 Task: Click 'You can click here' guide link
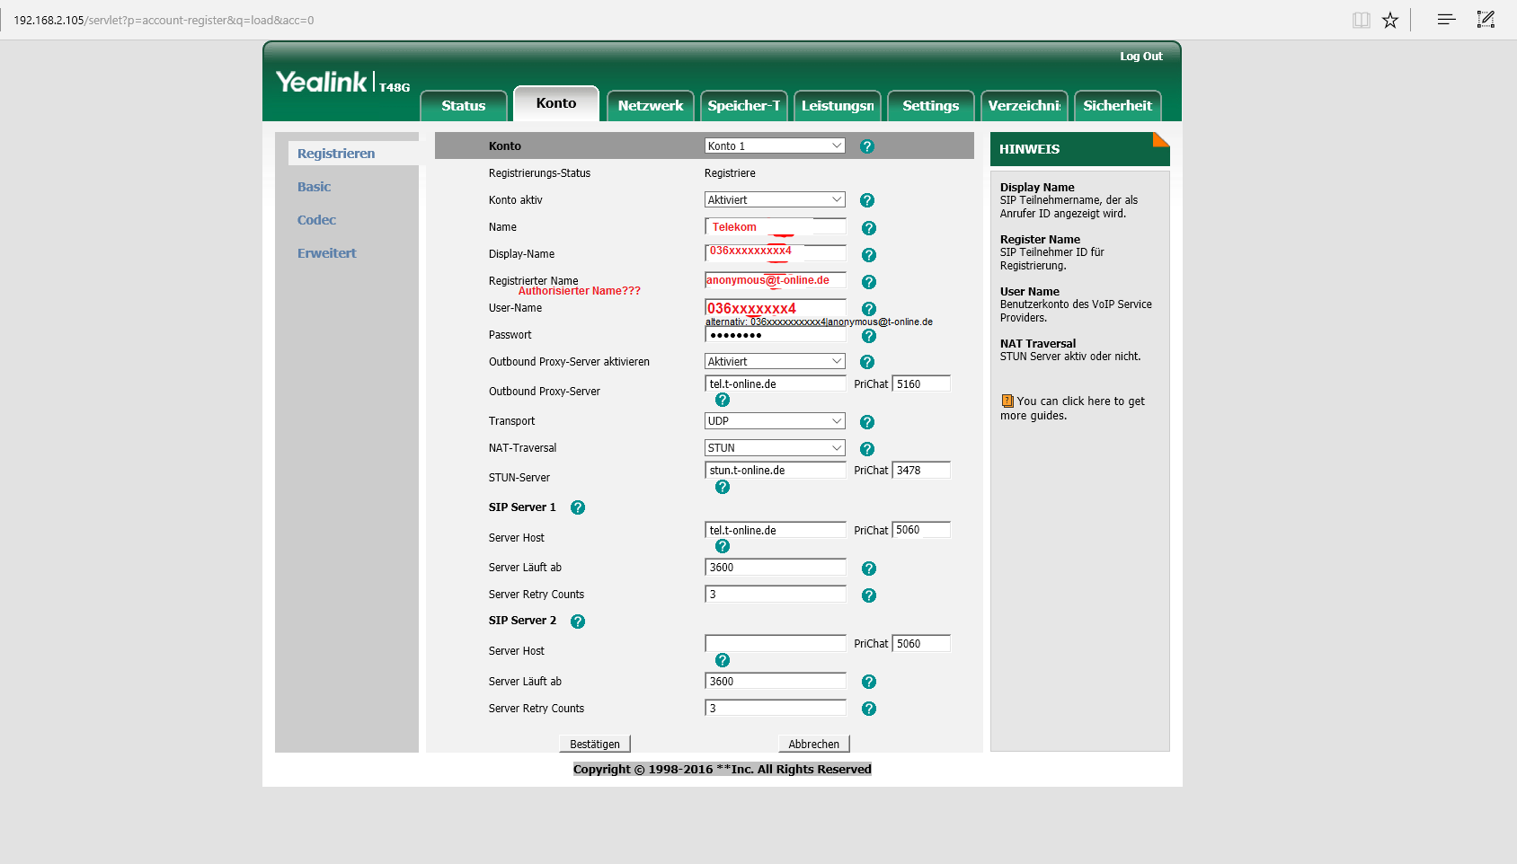(x=1072, y=409)
